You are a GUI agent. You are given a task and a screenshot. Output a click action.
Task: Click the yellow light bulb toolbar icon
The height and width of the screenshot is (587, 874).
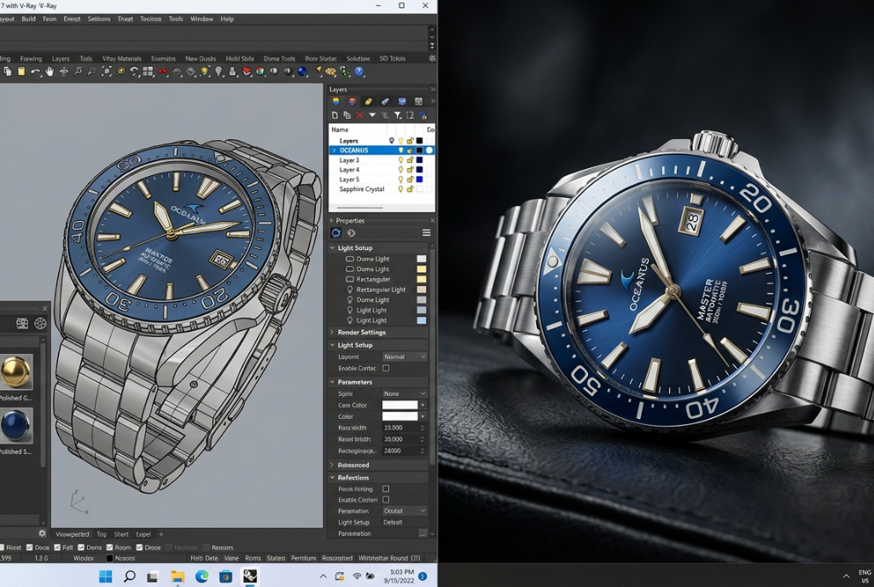coord(205,72)
